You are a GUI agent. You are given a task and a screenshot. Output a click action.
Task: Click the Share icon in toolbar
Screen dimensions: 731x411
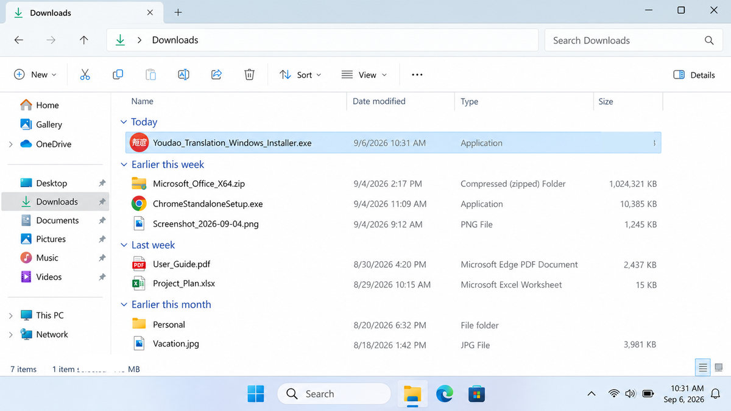(x=216, y=74)
